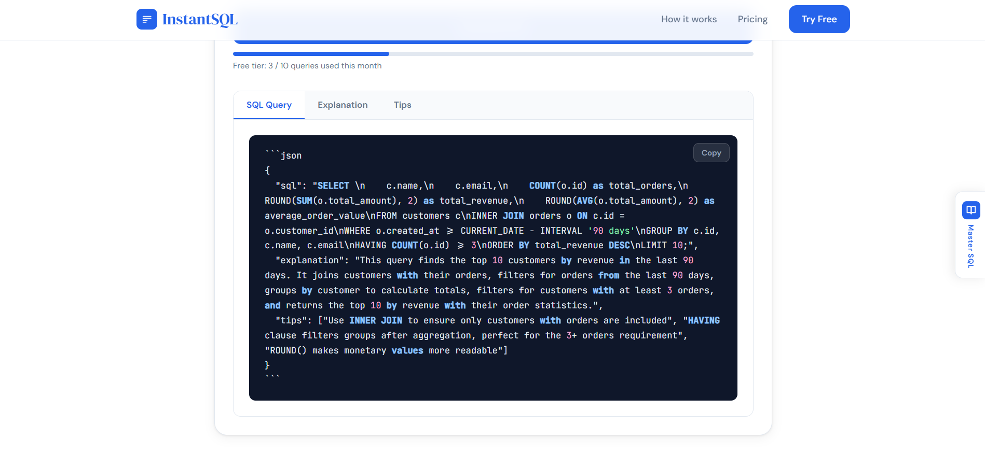Expand the Master SQL side panel
Screen dimensions: 985x469
click(970, 235)
